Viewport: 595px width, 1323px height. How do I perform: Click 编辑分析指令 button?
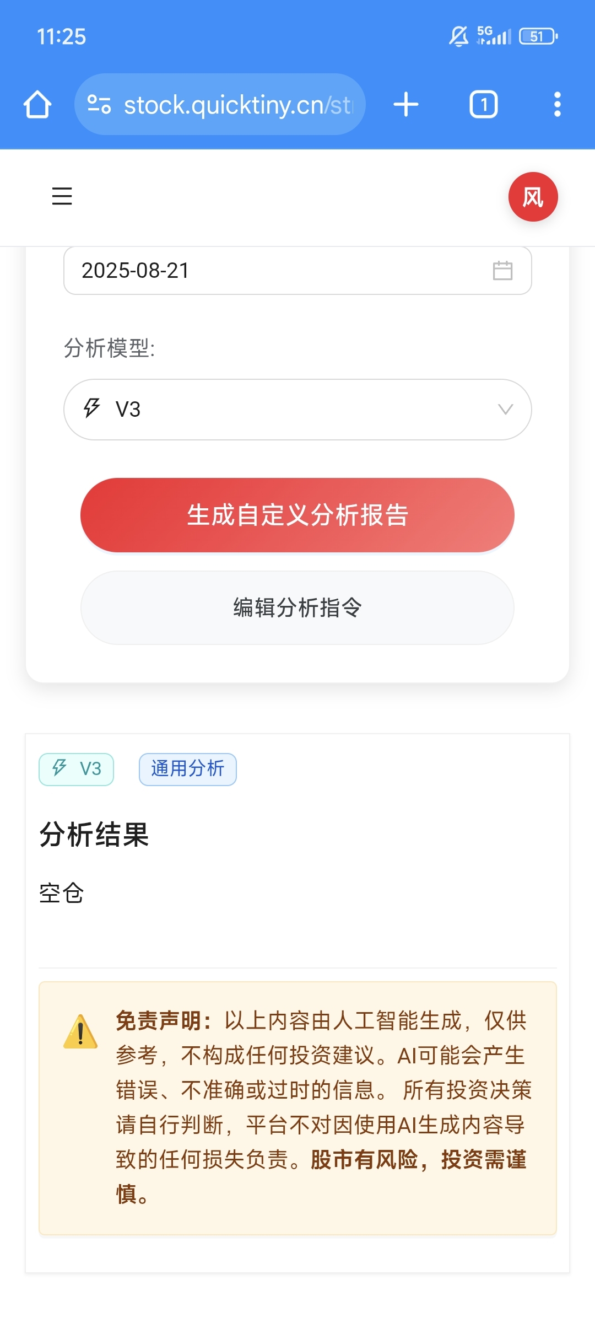coord(297,607)
